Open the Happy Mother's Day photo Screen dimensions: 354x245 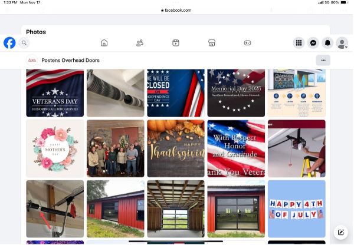55,148
